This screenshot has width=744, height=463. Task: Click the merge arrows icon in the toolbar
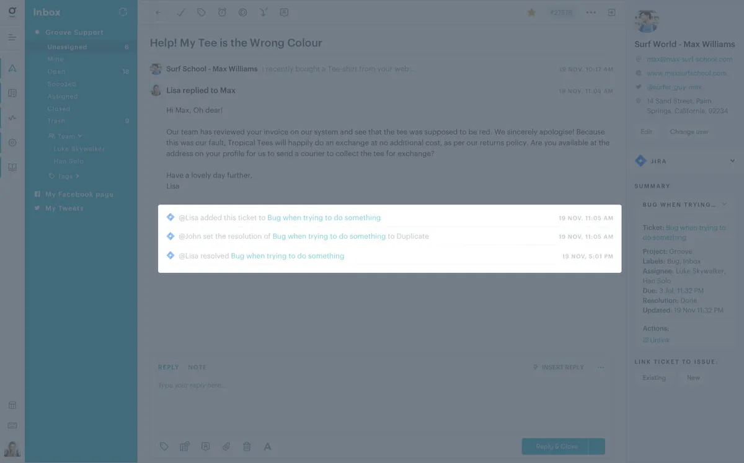(263, 12)
